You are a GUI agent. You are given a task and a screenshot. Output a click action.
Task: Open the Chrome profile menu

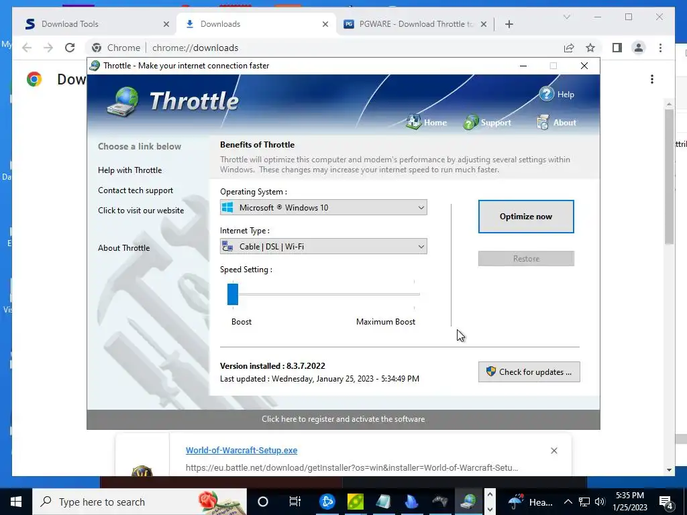(639, 48)
